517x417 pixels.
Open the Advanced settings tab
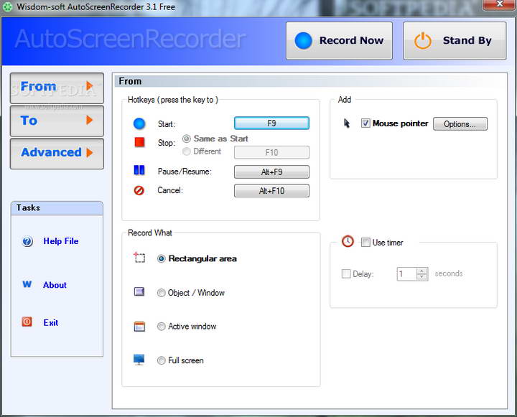(57, 154)
